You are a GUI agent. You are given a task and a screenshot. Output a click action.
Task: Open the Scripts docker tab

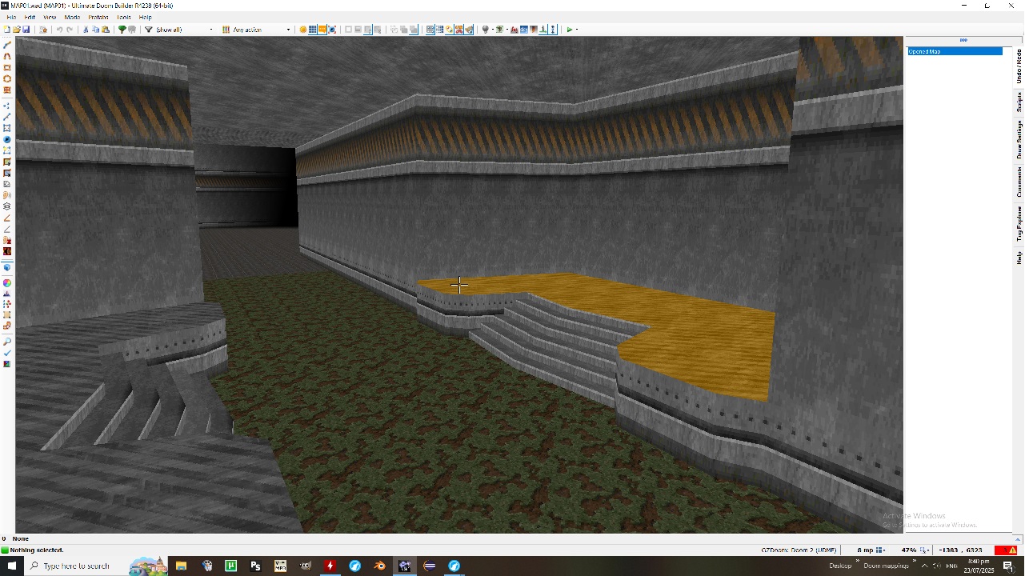coord(1019,102)
